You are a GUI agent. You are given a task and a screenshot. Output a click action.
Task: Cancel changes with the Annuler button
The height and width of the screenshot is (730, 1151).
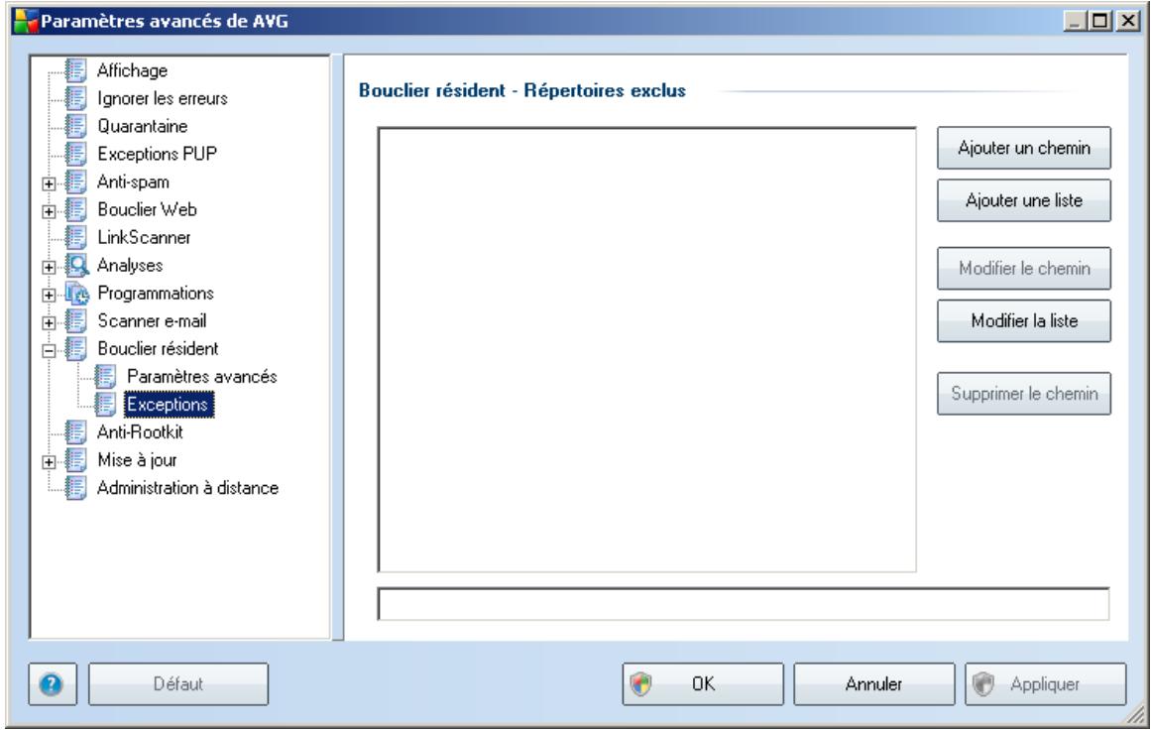(873, 684)
